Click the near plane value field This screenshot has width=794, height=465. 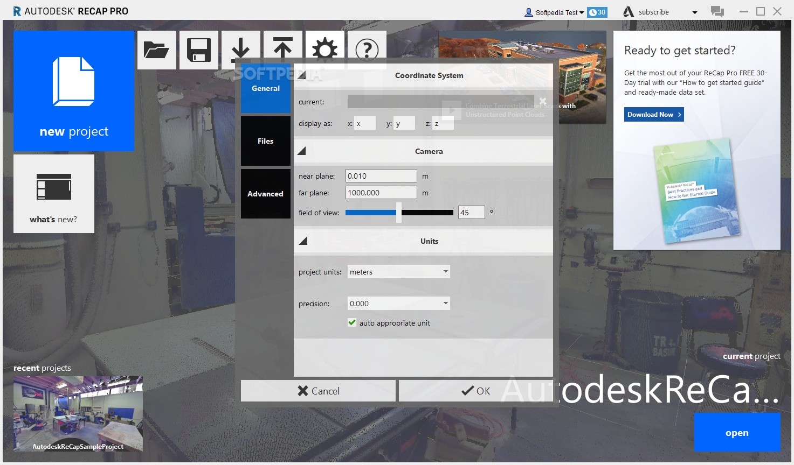point(381,176)
